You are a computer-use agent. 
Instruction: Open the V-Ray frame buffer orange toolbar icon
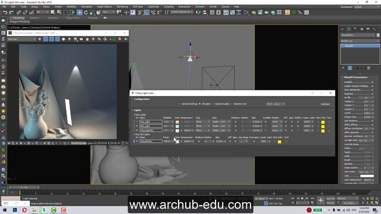(x=288, y=12)
